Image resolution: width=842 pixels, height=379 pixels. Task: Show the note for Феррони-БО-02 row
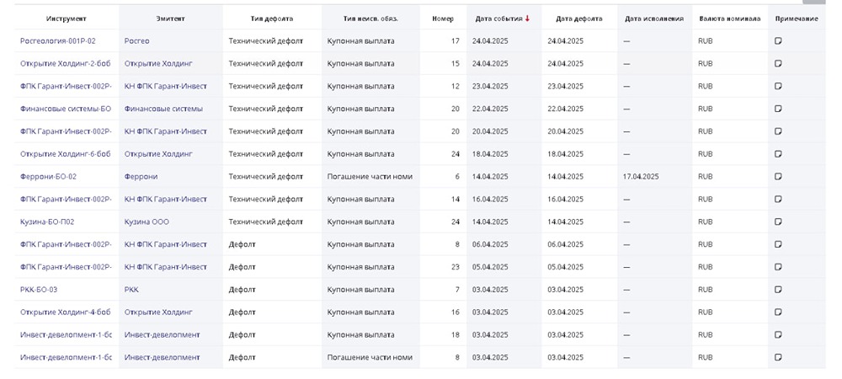tap(778, 176)
